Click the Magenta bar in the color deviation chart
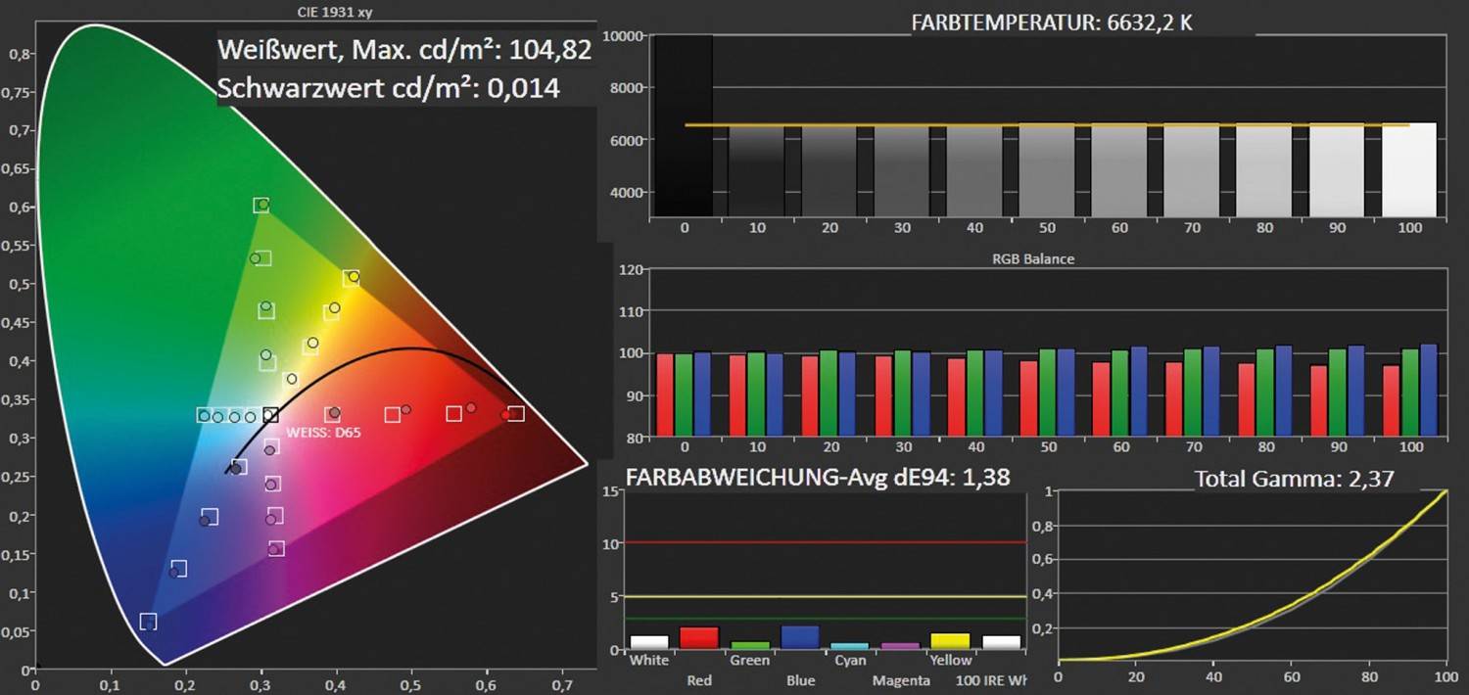This screenshot has width=1469, height=695. [900, 646]
